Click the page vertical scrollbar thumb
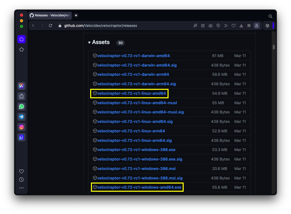The height and width of the screenshot is (214, 291). 274,47
